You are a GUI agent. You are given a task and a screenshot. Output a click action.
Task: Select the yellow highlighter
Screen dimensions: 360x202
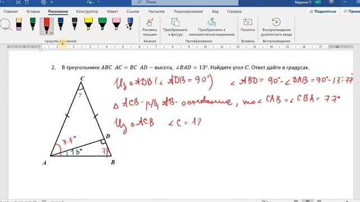[x=88, y=24]
